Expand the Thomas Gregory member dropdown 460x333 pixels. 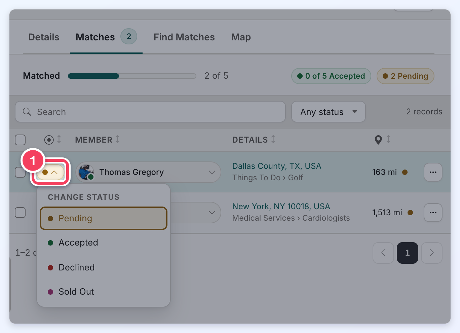[x=212, y=172]
